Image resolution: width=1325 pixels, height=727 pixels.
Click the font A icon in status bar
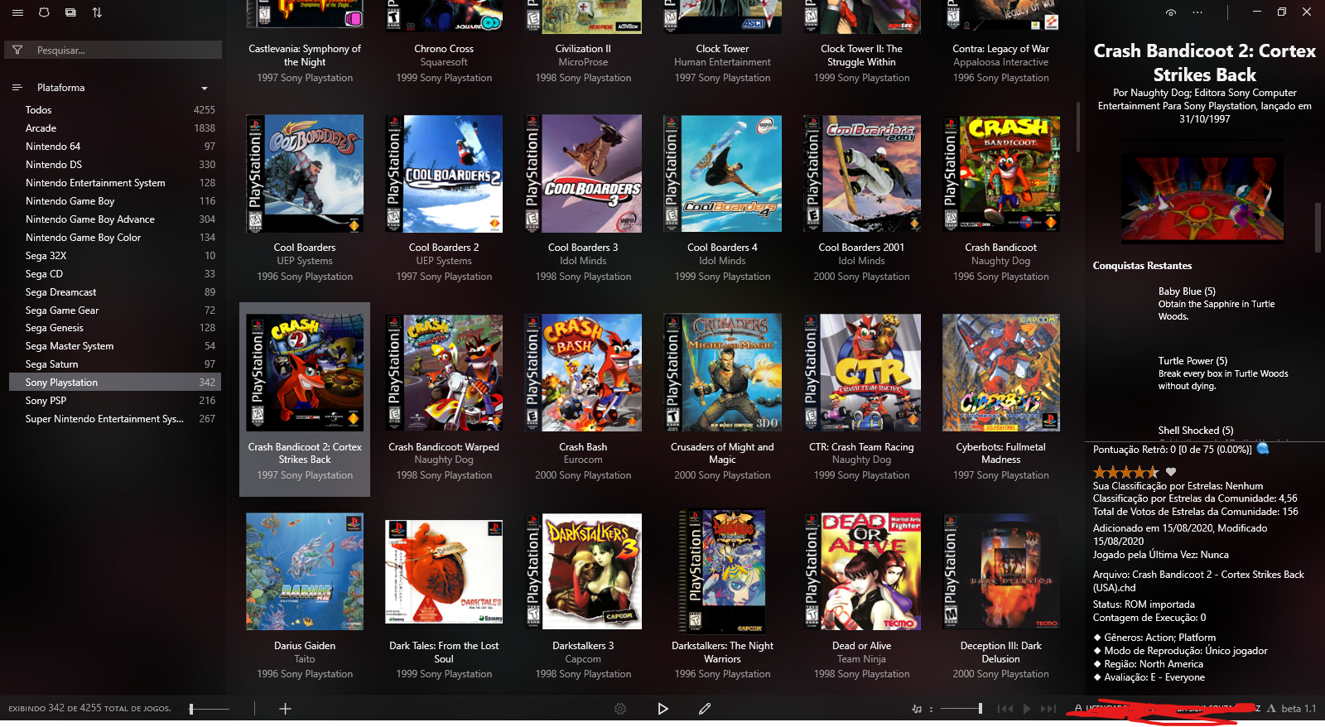coord(1271,709)
